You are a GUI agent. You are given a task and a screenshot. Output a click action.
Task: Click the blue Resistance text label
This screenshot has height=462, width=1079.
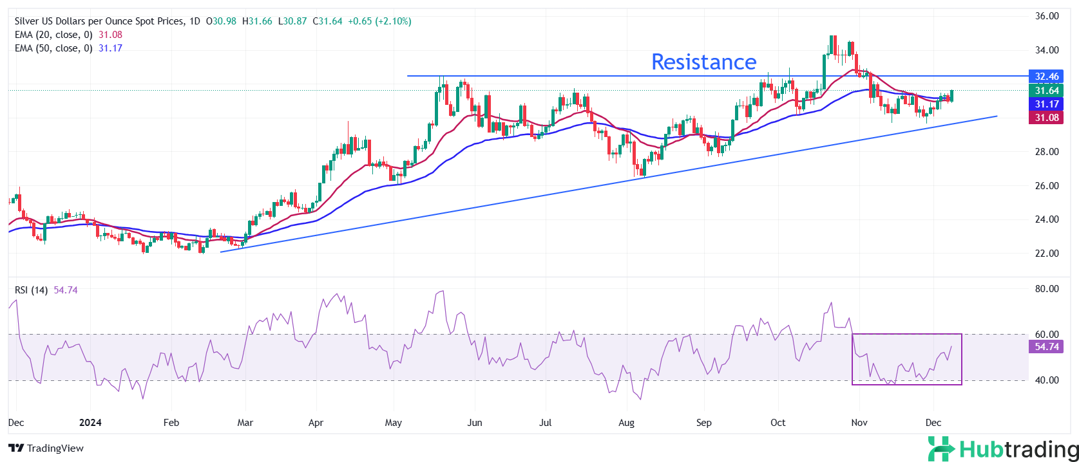point(703,62)
